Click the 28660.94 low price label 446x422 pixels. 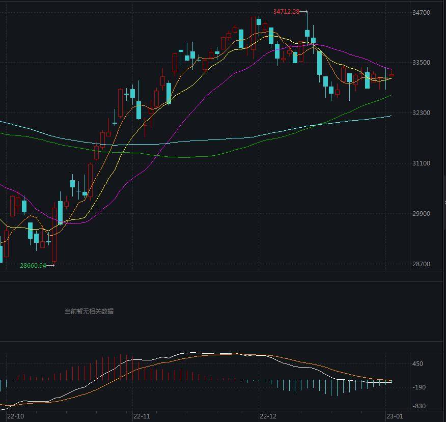(x=33, y=266)
